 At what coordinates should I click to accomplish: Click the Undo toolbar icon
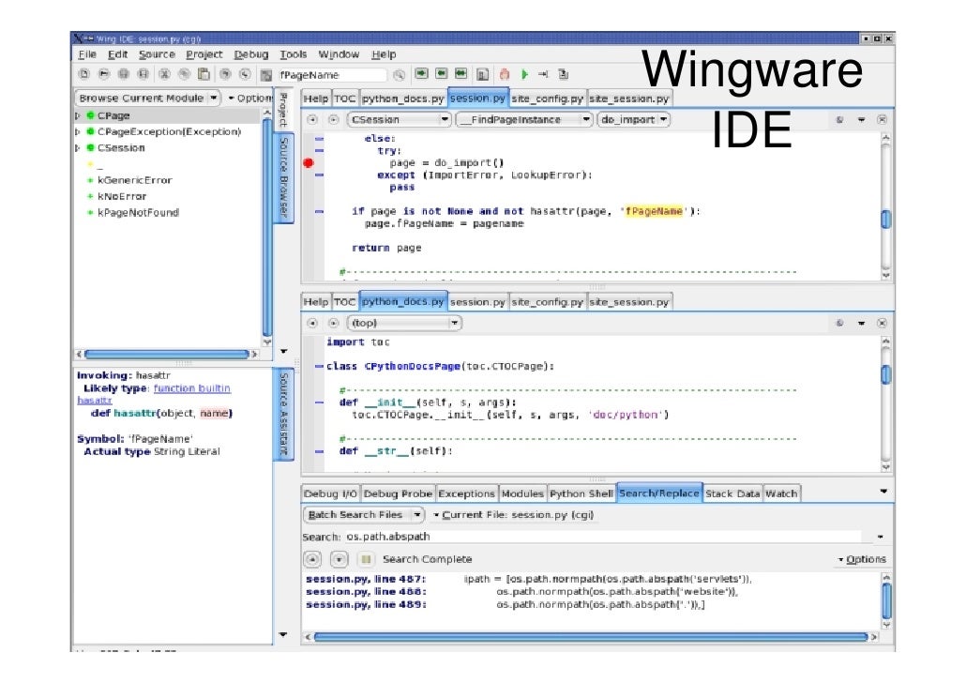click(x=225, y=75)
